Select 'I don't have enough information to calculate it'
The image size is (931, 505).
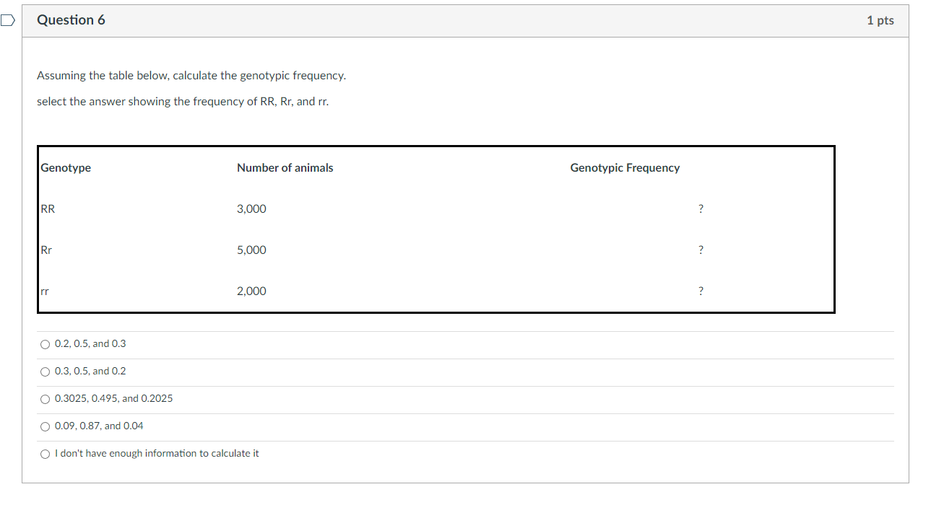click(44, 454)
